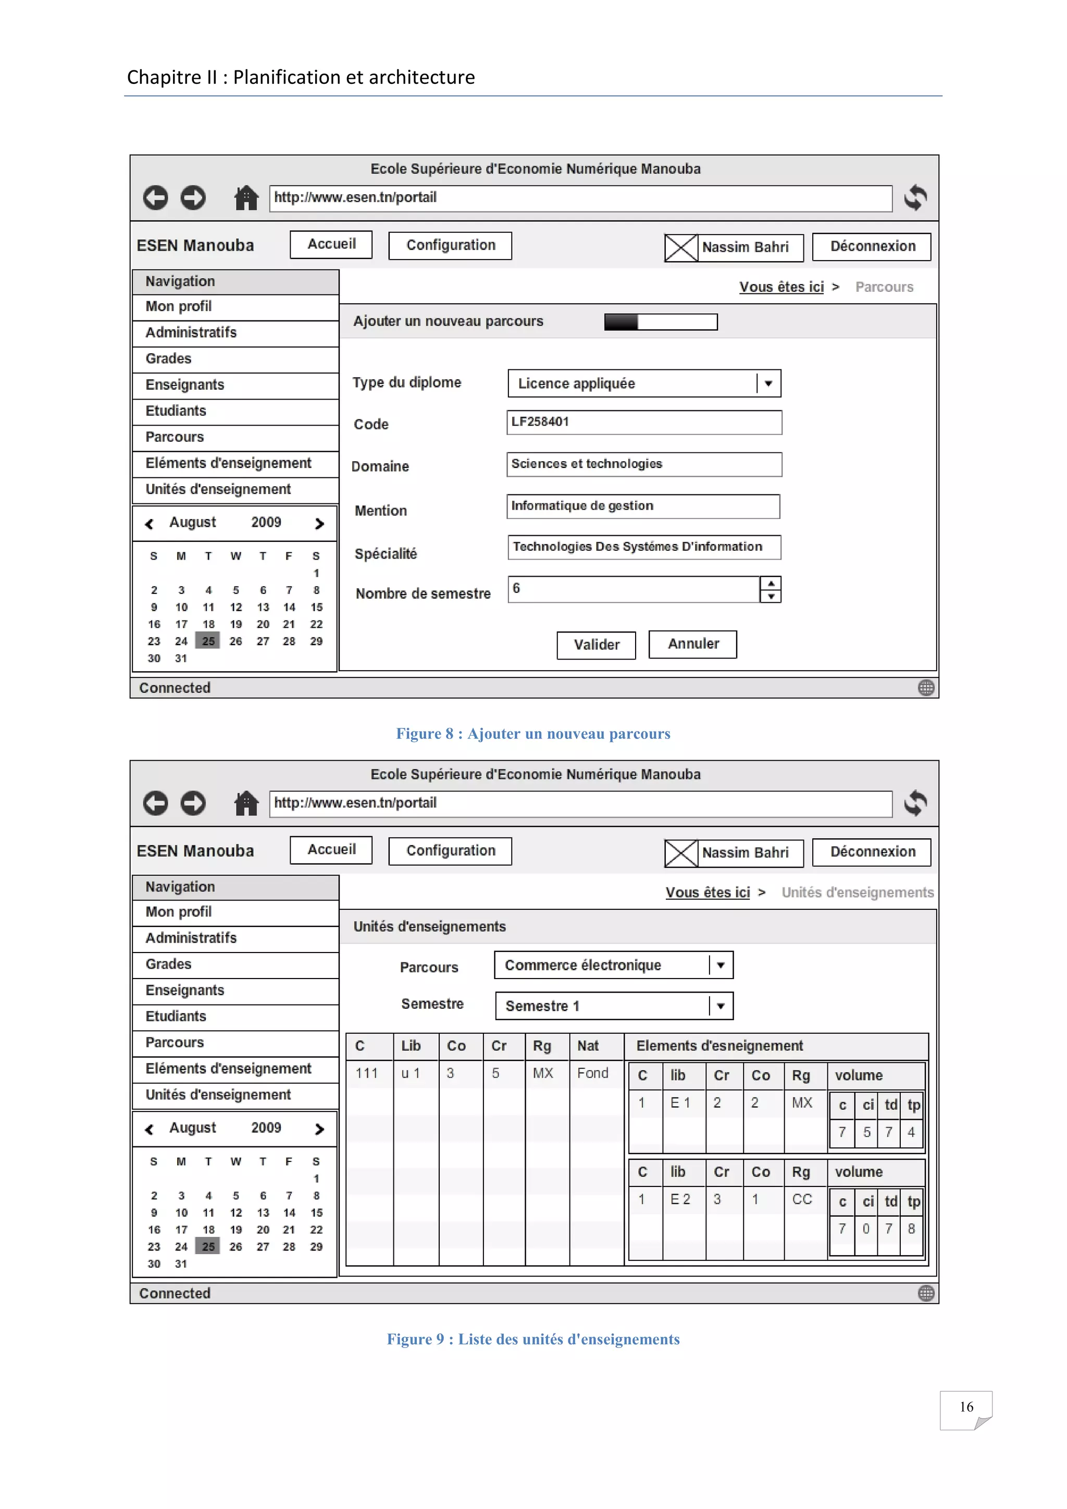Click the globe icon in top status bar
1067x1509 pixels.
[x=926, y=687]
